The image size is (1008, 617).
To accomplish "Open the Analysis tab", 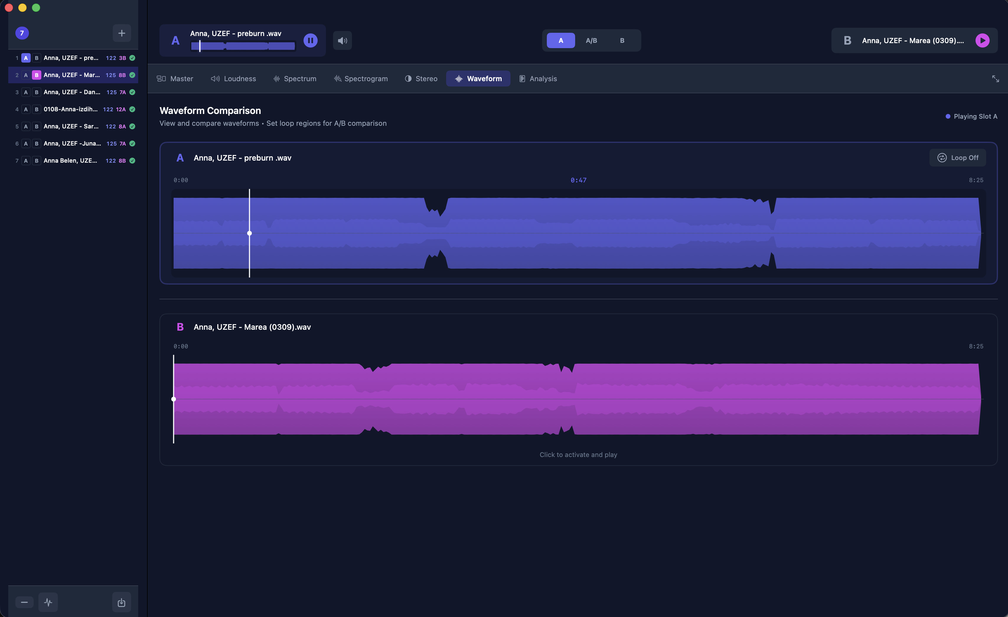I will point(538,79).
